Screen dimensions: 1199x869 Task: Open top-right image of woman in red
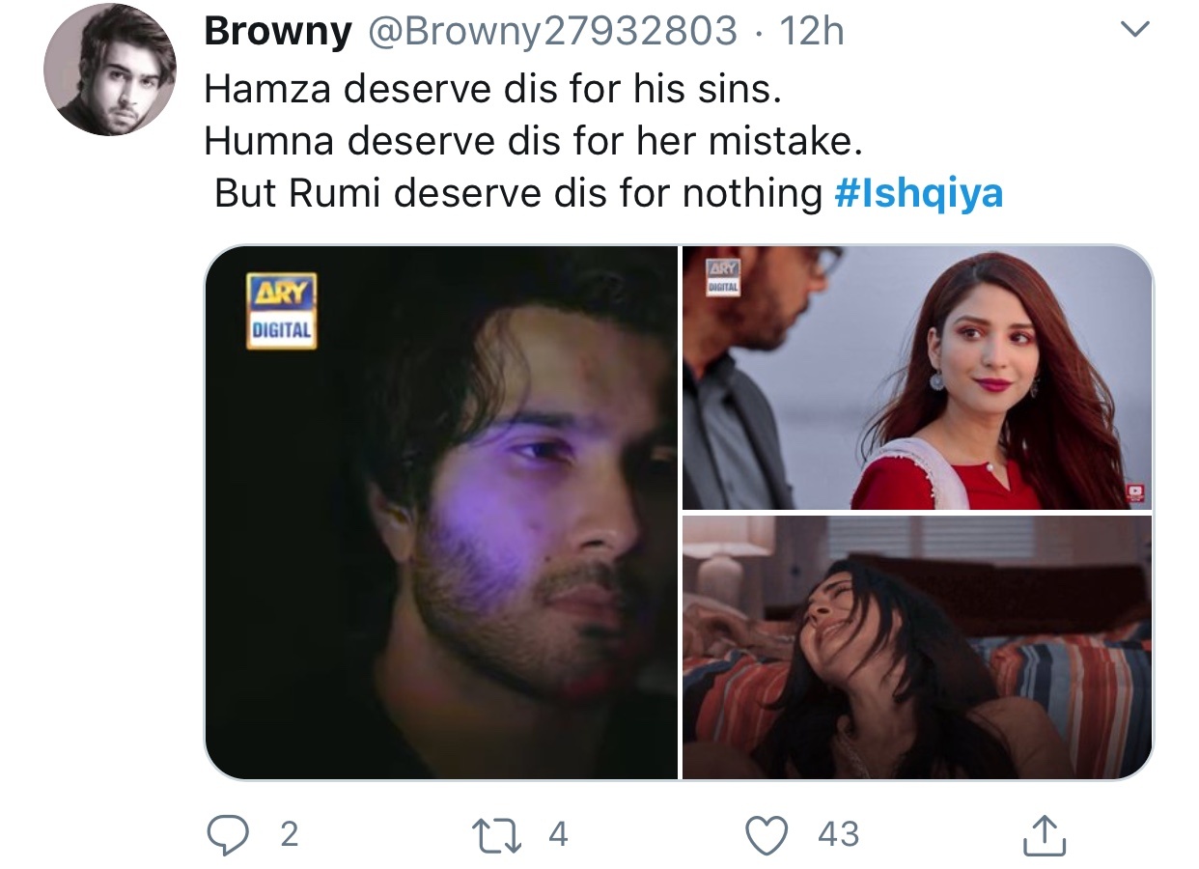pyautogui.click(x=918, y=378)
